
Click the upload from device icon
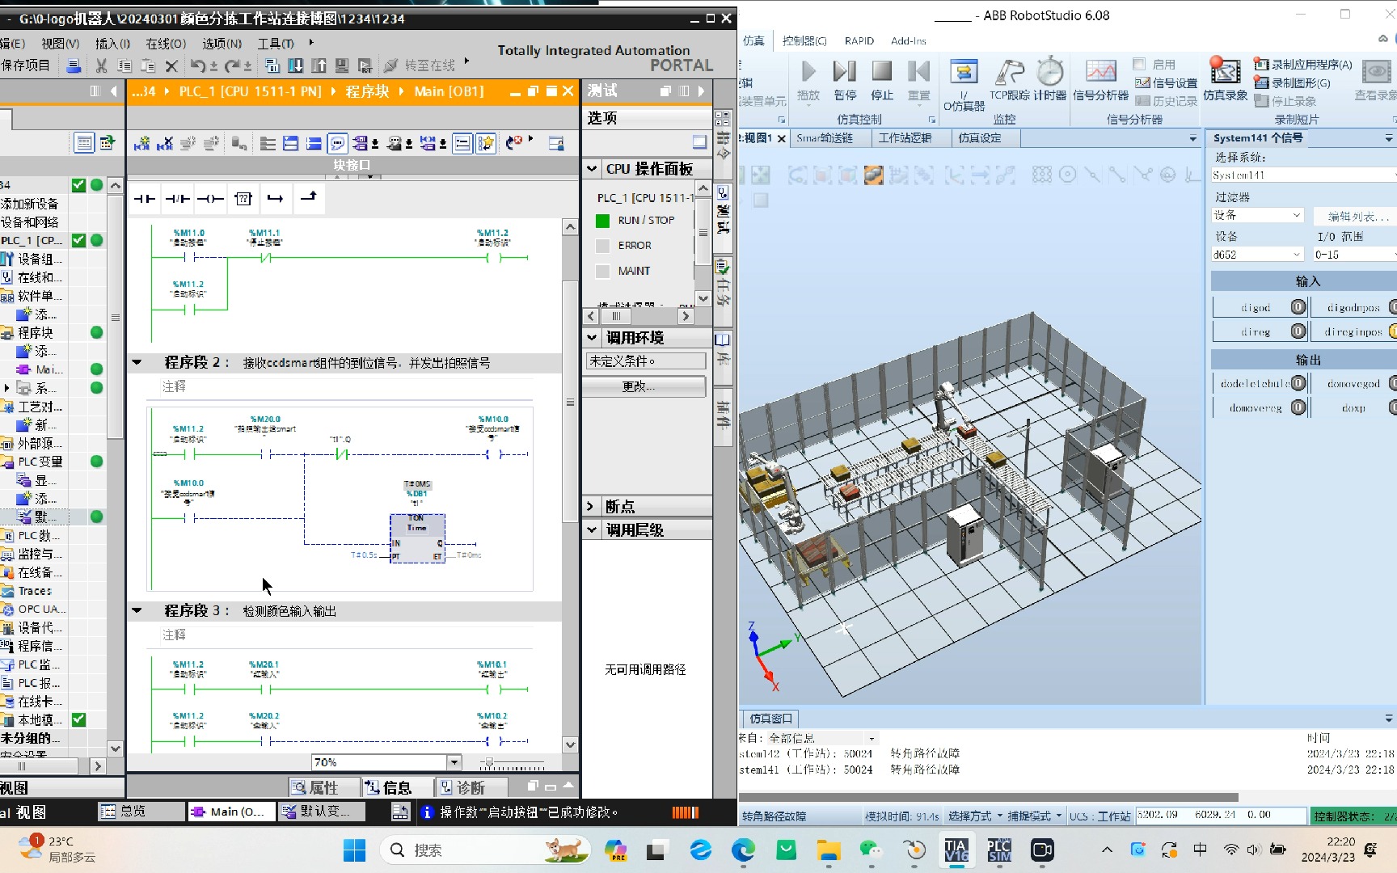319,65
